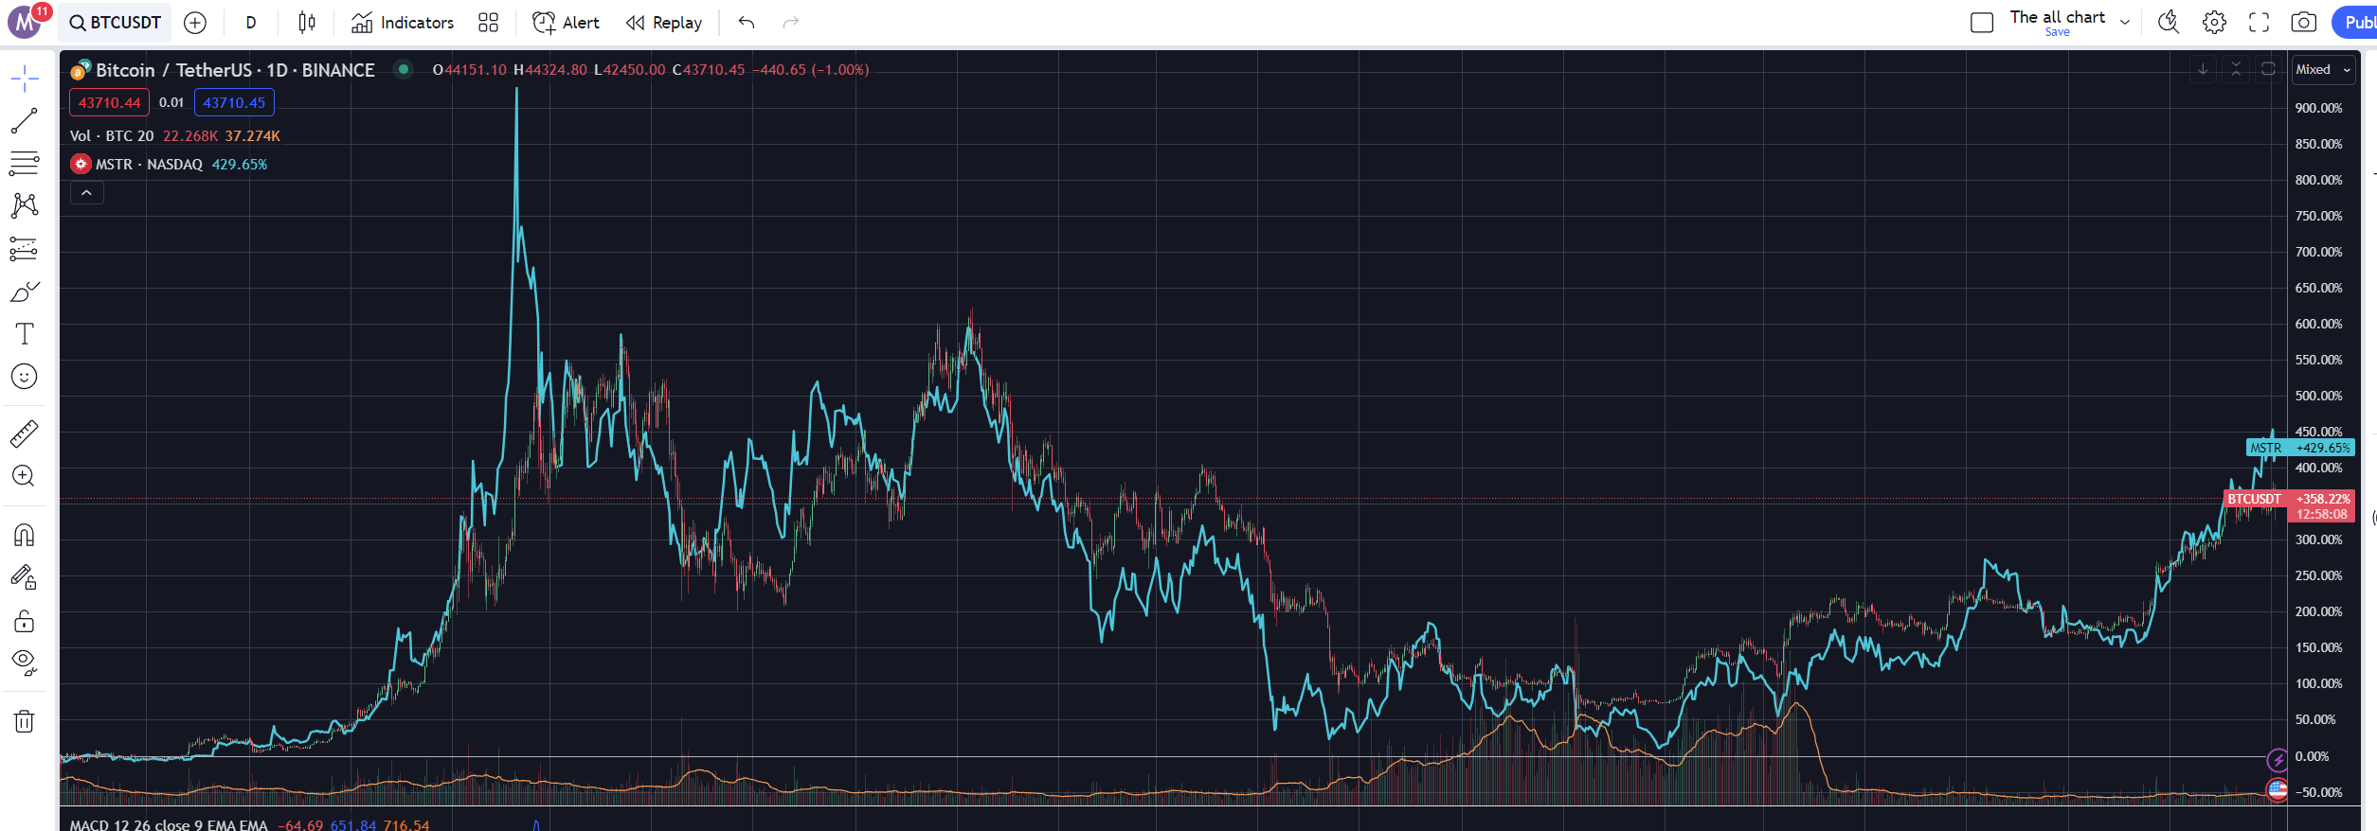Open the Indicators menu
This screenshot has width=2377, height=831.
pos(403,23)
